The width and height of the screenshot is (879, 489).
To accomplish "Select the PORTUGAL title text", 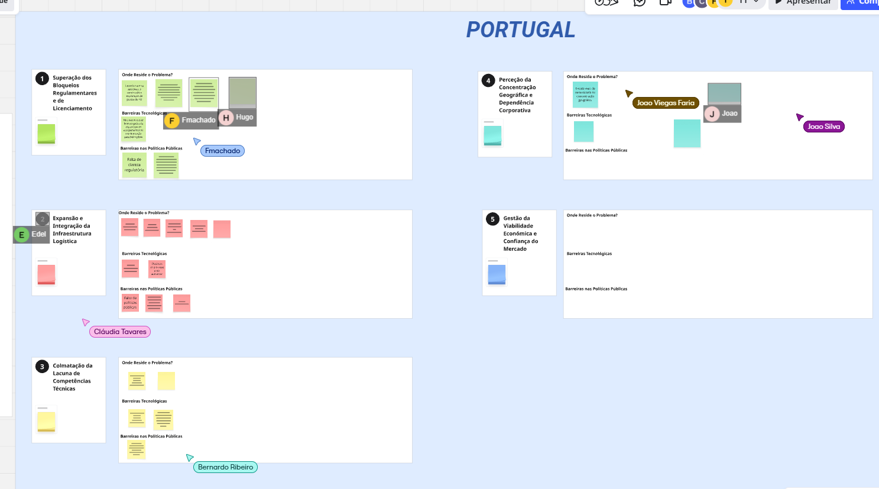I will (x=520, y=30).
